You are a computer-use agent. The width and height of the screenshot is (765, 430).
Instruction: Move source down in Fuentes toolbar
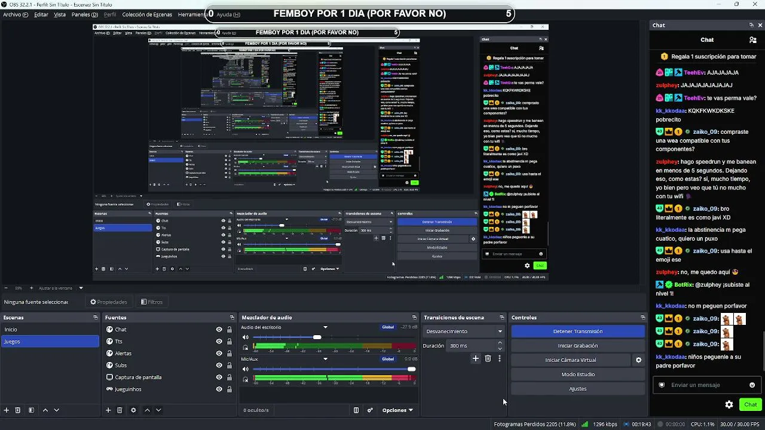coord(158,410)
